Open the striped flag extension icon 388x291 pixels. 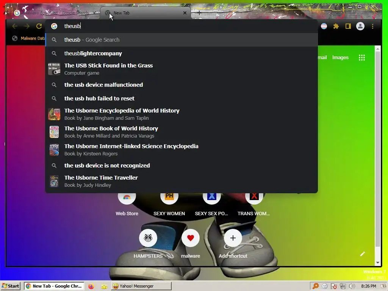(324, 26)
